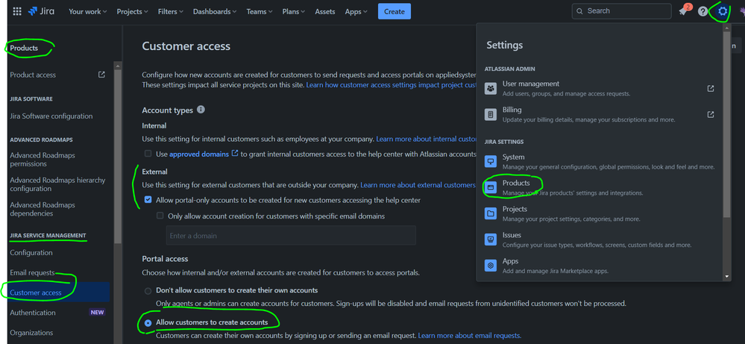
Task: Select Don't allow customers to create accounts
Action: click(148, 290)
